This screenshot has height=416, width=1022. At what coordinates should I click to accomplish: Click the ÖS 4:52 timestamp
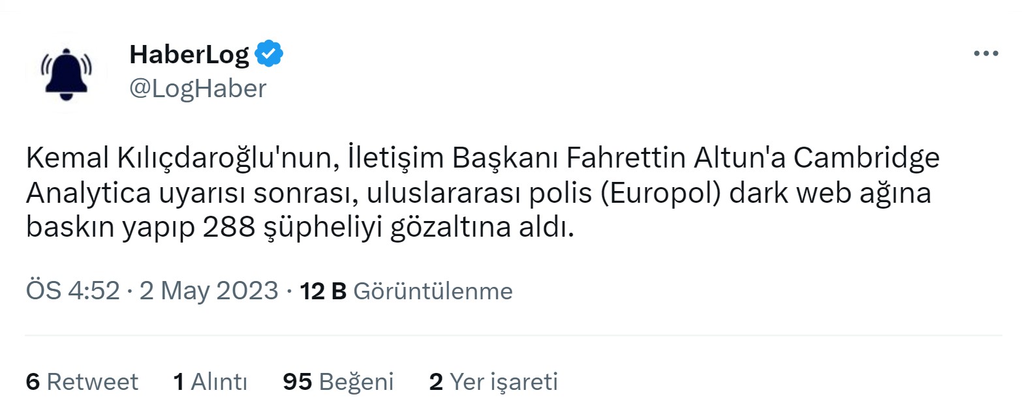(72, 291)
